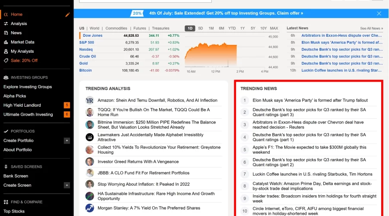Open trending news item 5 Apple's F1
Screen dimensions: 389x216
pos(309,150)
